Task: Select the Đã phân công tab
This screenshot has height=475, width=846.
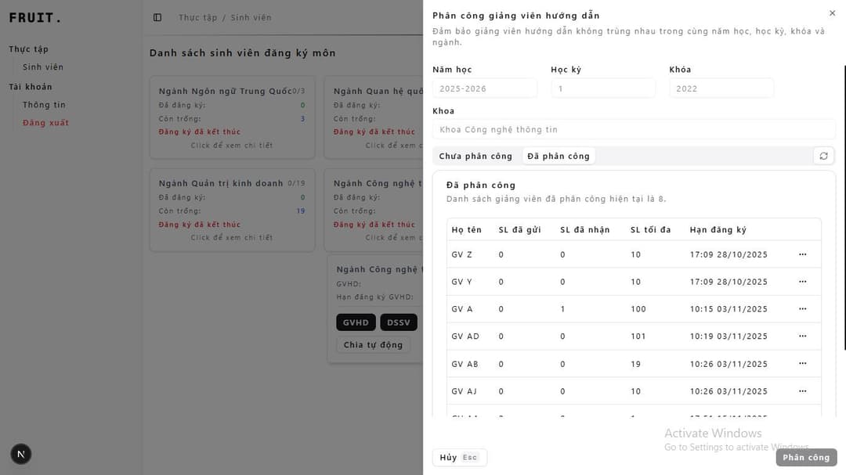Action: coord(559,156)
